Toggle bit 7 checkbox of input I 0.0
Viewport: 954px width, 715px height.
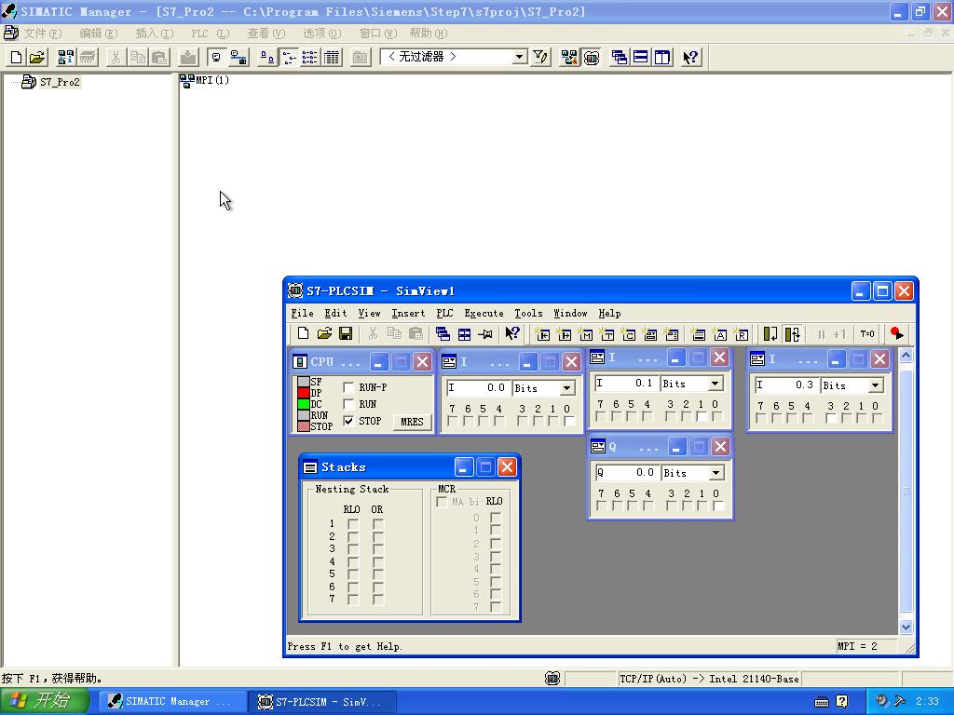pyautogui.click(x=453, y=421)
